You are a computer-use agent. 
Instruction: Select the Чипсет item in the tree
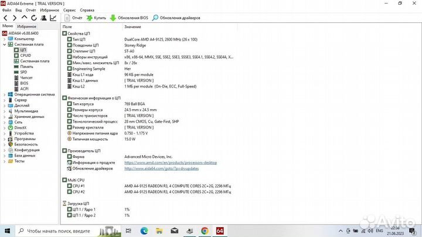(x=23, y=77)
